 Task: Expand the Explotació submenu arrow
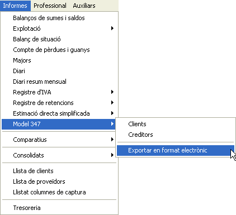pos(112,28)
